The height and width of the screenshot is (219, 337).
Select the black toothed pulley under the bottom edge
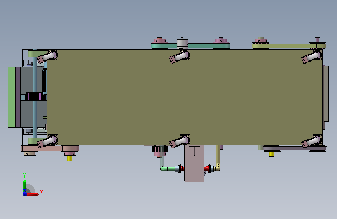click(x=160, y=149)
